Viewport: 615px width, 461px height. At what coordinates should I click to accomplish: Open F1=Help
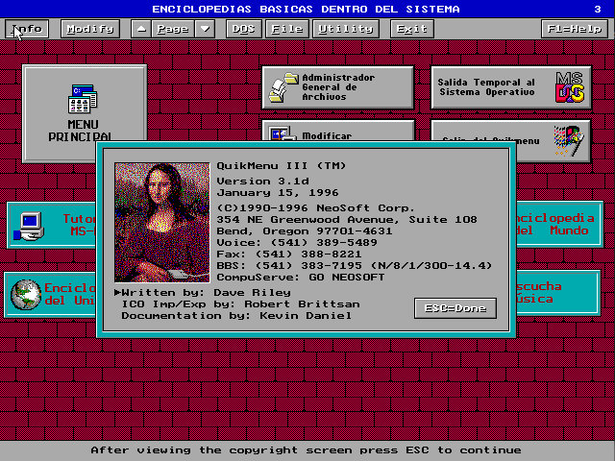pos(575,29)
